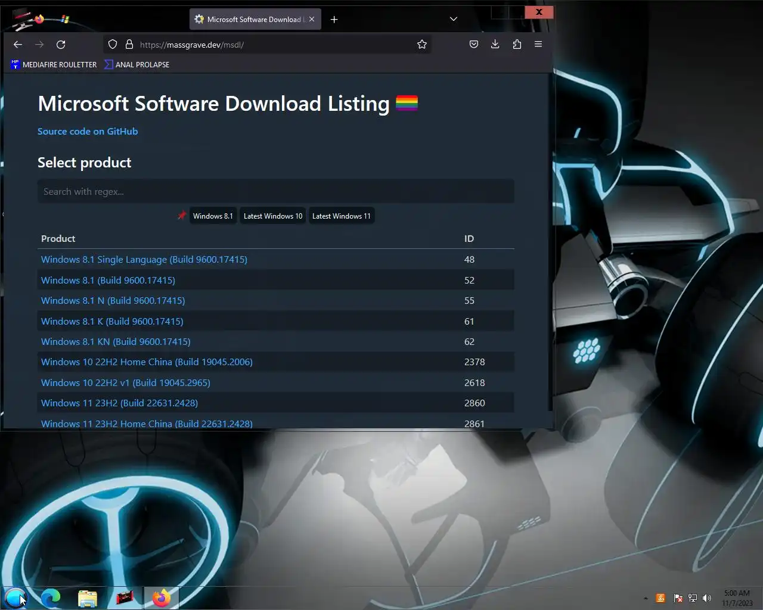
Task: Open the volume speaker icon
Action: (707, 598)
